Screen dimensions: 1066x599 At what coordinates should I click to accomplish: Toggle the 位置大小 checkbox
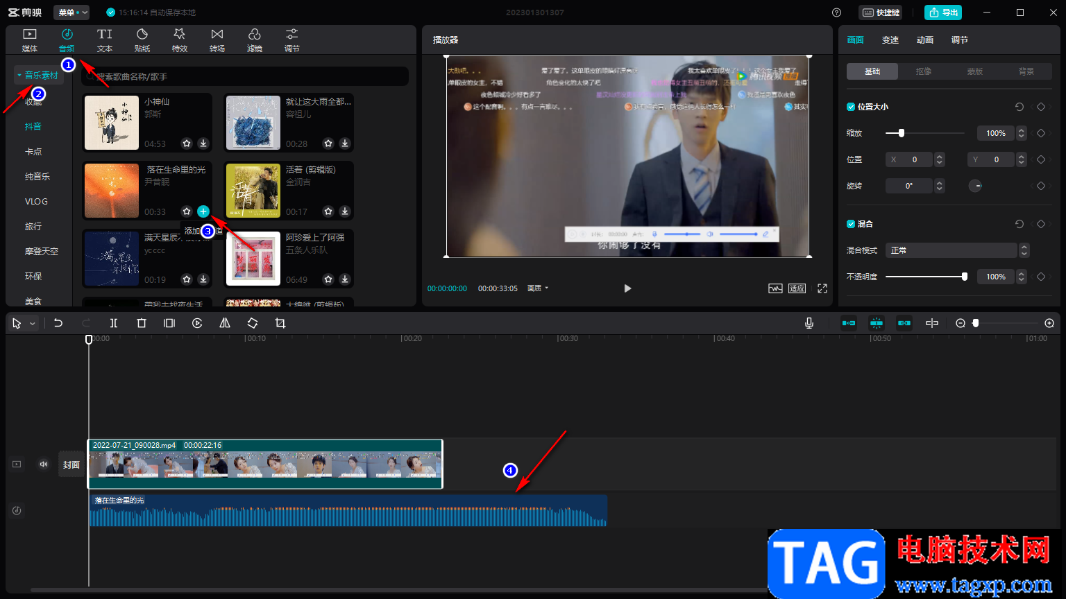coord(851,107)
